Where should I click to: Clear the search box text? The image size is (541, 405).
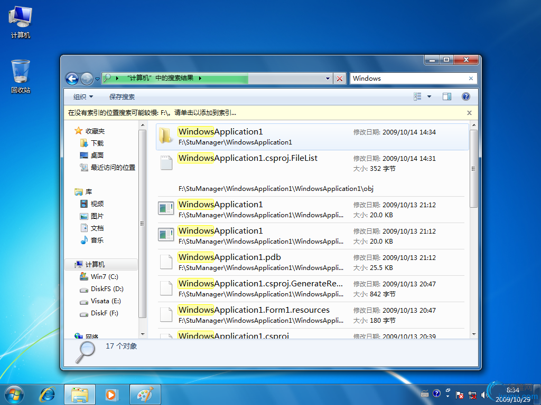(x=471, y=79)
